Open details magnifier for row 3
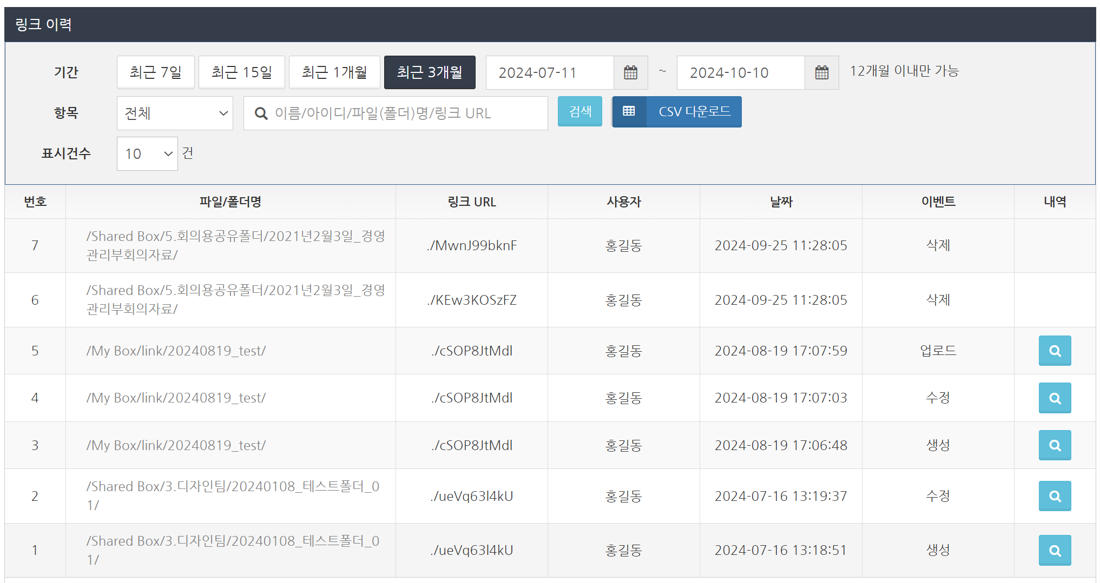 point(1054,445)
